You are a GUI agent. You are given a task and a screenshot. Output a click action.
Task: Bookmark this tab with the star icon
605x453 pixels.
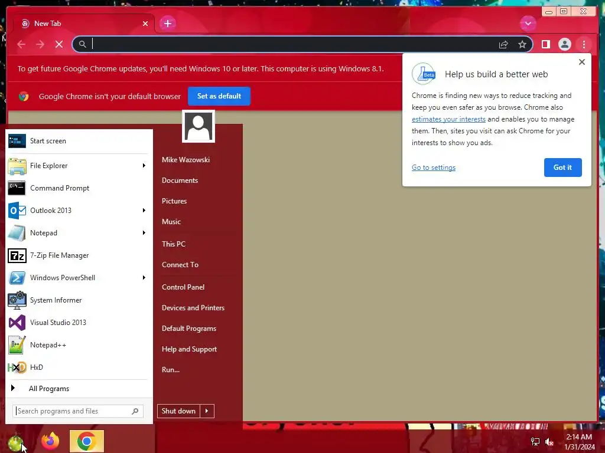click(x=522, y=44)
